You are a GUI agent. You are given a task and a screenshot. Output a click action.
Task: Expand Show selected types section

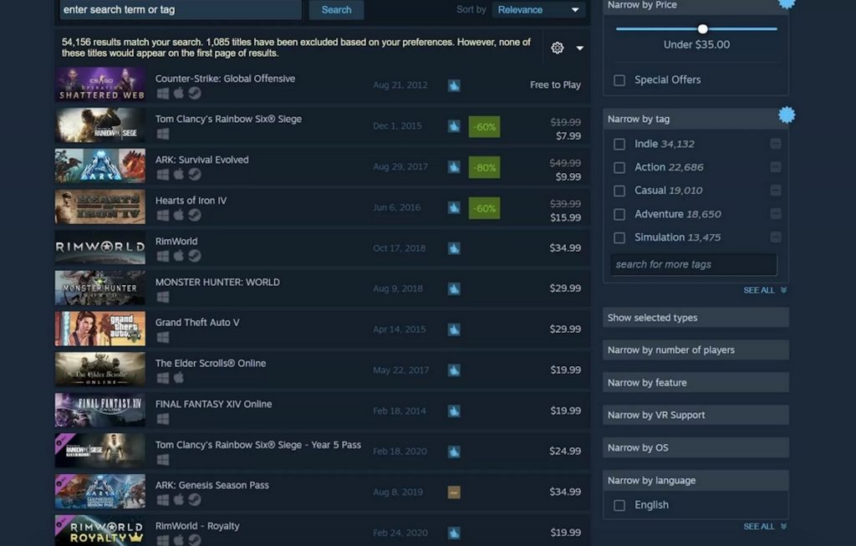[x=695, y=317]
